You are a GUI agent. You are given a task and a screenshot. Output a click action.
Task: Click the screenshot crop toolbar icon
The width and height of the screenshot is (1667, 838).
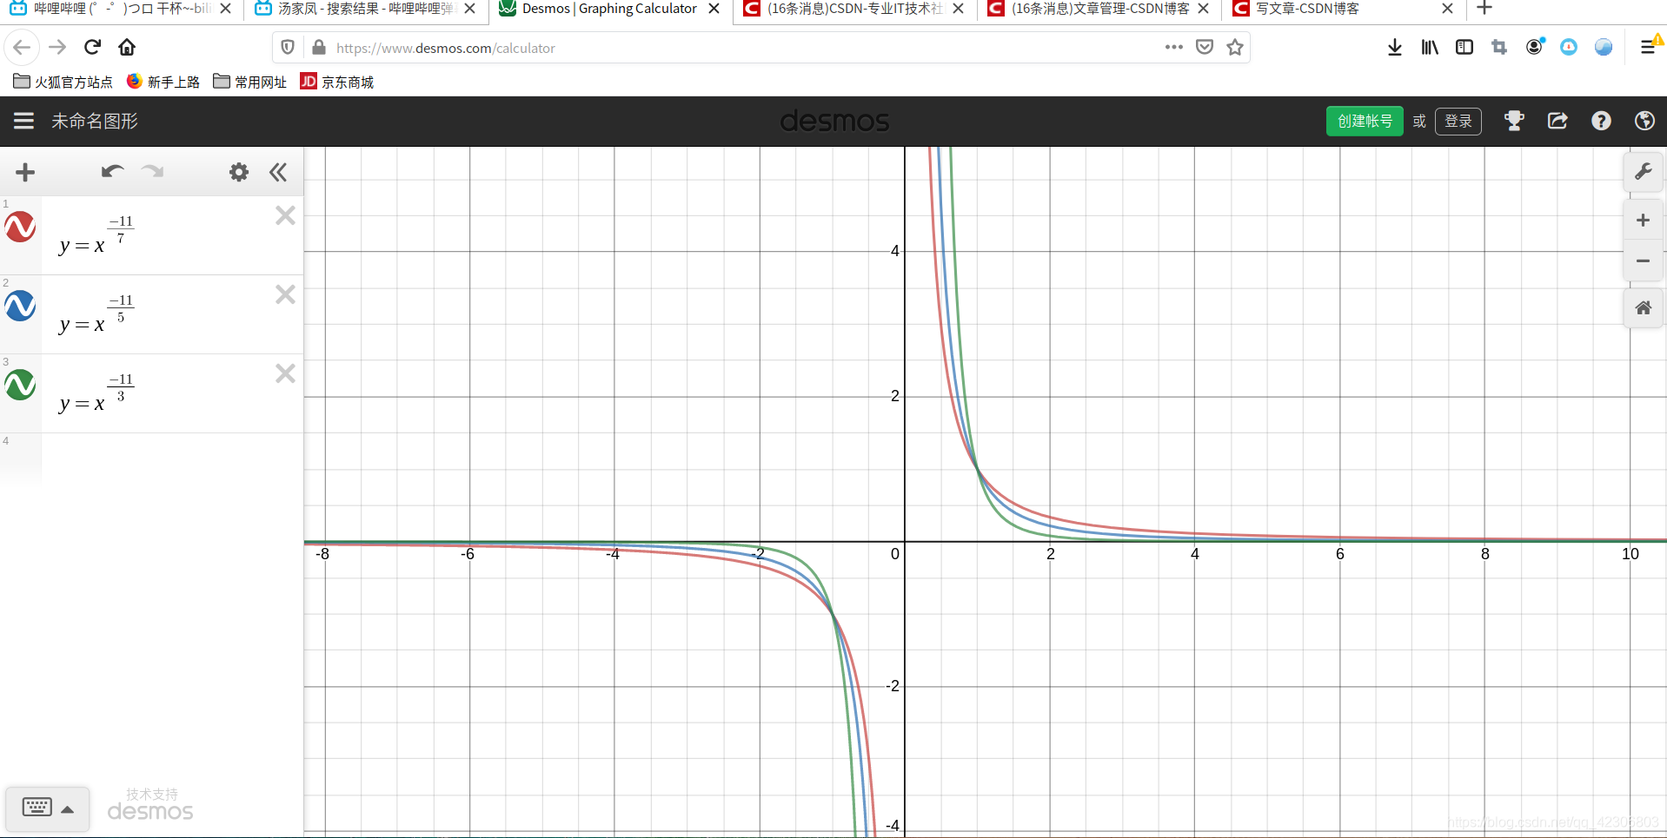[x=1499, y=47]
